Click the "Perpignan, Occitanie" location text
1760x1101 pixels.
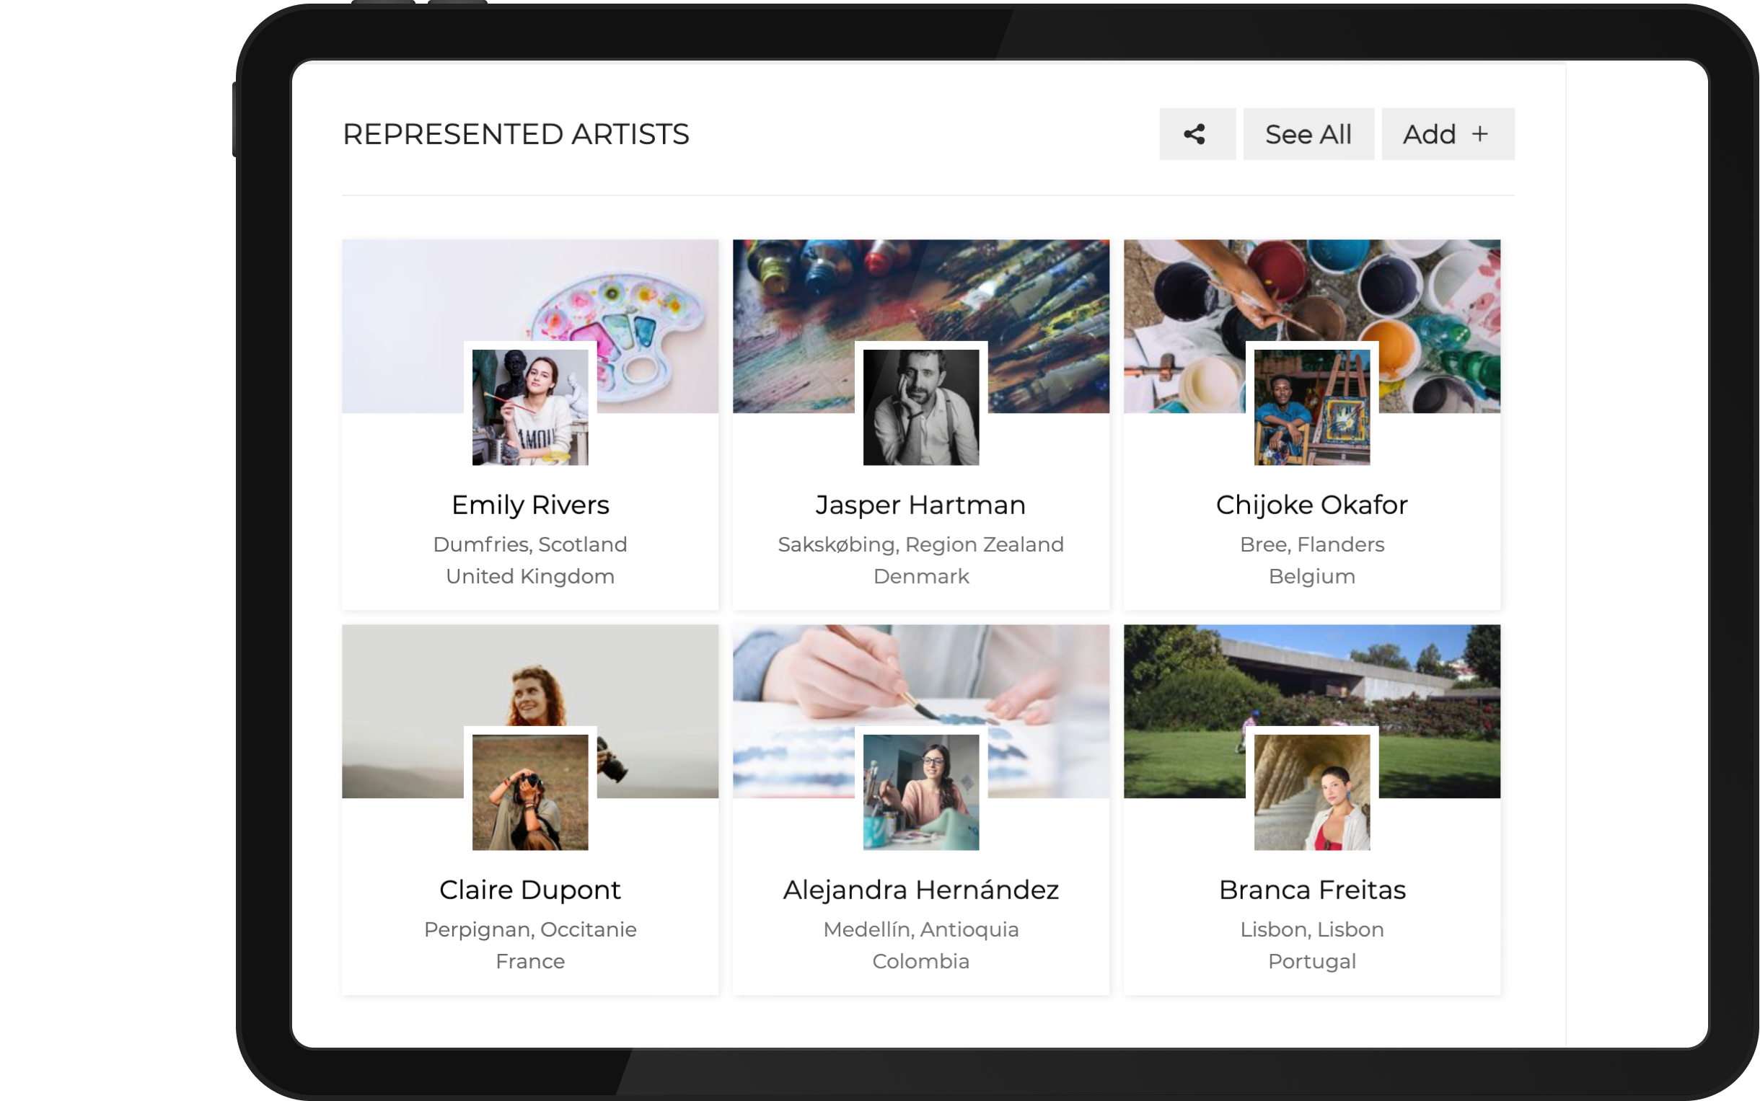pyautogui.click(x=530, y=930)
